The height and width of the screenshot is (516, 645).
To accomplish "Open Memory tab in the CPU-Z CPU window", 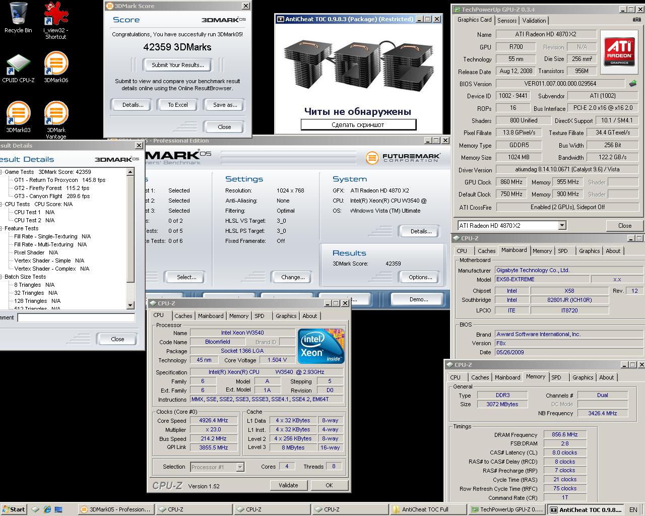I will point(239,316).
